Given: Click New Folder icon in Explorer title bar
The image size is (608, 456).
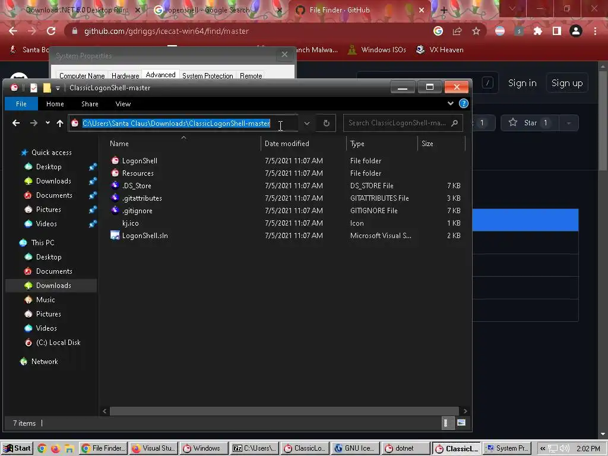Looking at the screenshot, I should pos(46,88).
